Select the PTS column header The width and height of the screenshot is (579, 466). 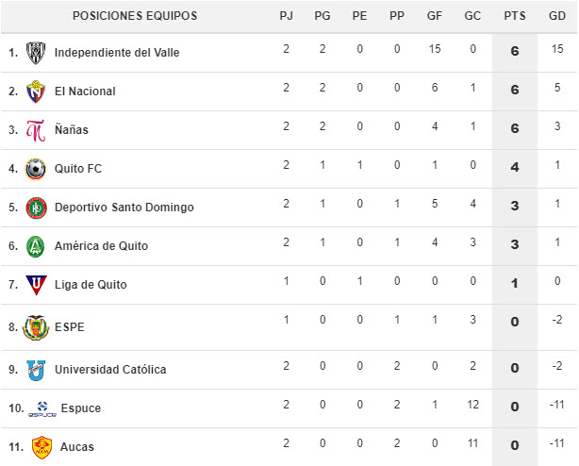pyautogui.click(x=515, y=16)
